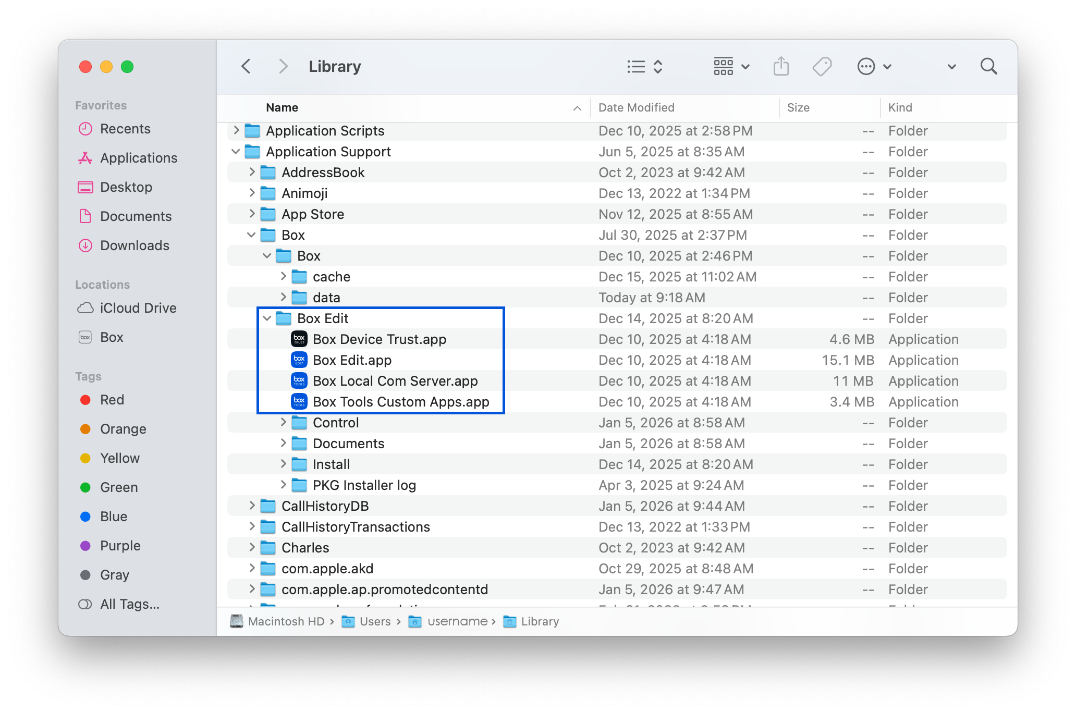
Task: Click the back navigation arrow
Action: tap(246, 67)
